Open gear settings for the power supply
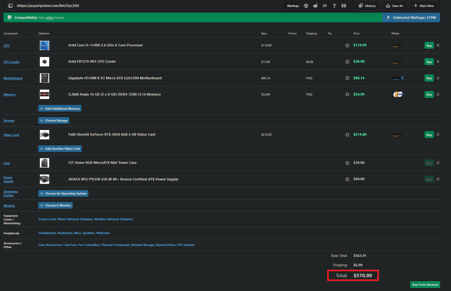Image resolution: width=451 pixels, height=291 pixels. [347, 179]
